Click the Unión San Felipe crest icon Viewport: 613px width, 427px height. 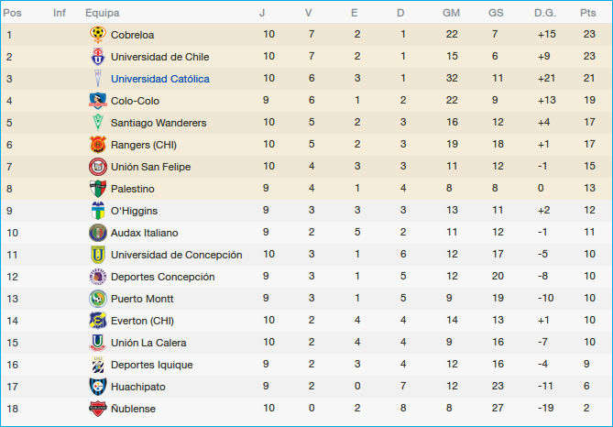point(97,167)
